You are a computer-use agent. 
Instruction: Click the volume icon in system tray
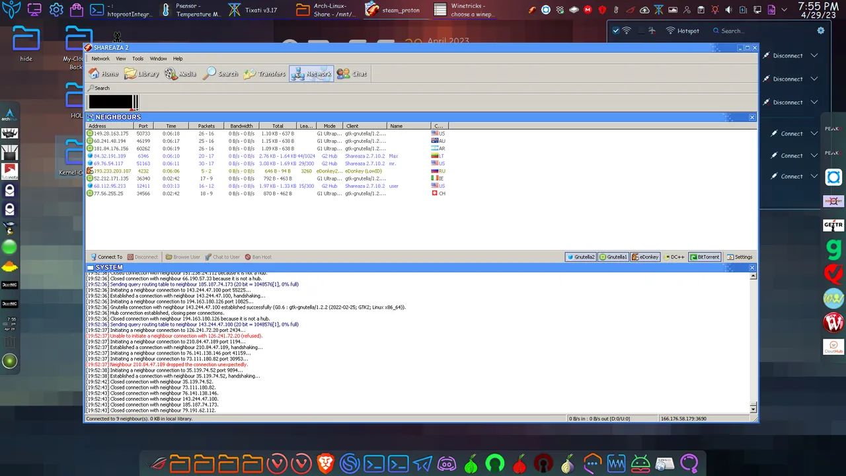tap(729, 10)
